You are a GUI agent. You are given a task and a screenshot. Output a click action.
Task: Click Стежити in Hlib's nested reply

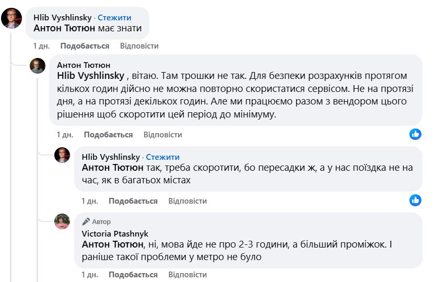[x=162, y=157]
